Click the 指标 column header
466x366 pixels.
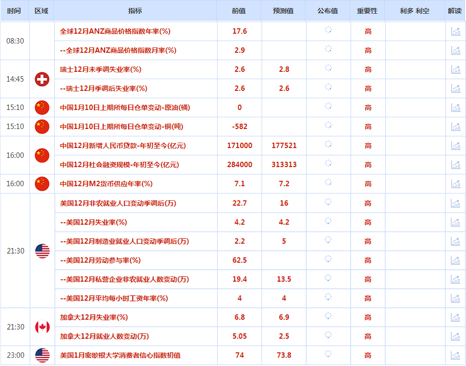point(135,11)
